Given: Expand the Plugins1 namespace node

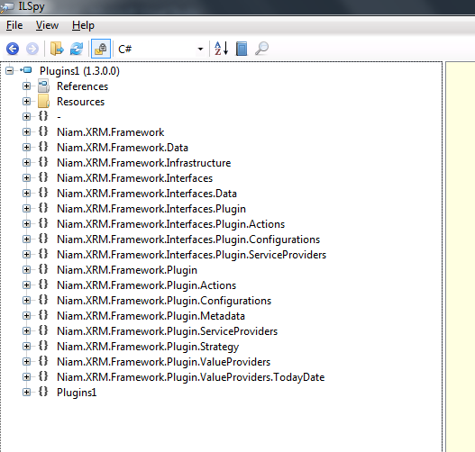Looking at the screenshot, I should click(x=27, y=393).
